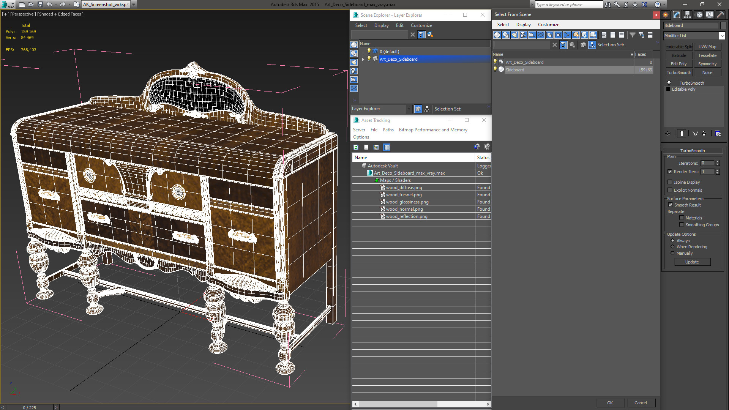The image size is (729, 410).
Task: Toggle visibility bulb of 0 (default) layer
Action: tap(369, 51)
